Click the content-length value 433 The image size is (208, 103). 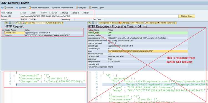(110, 49)
